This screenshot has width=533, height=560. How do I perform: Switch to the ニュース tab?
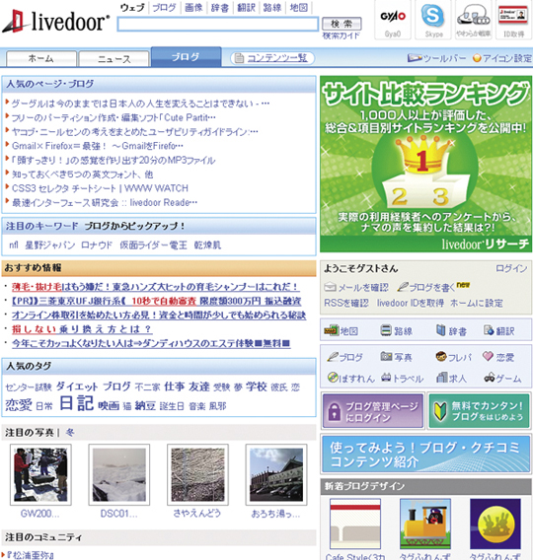[114, 59]
